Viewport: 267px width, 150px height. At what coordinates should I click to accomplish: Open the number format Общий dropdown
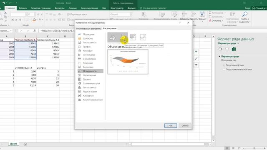tap(131, 15)
